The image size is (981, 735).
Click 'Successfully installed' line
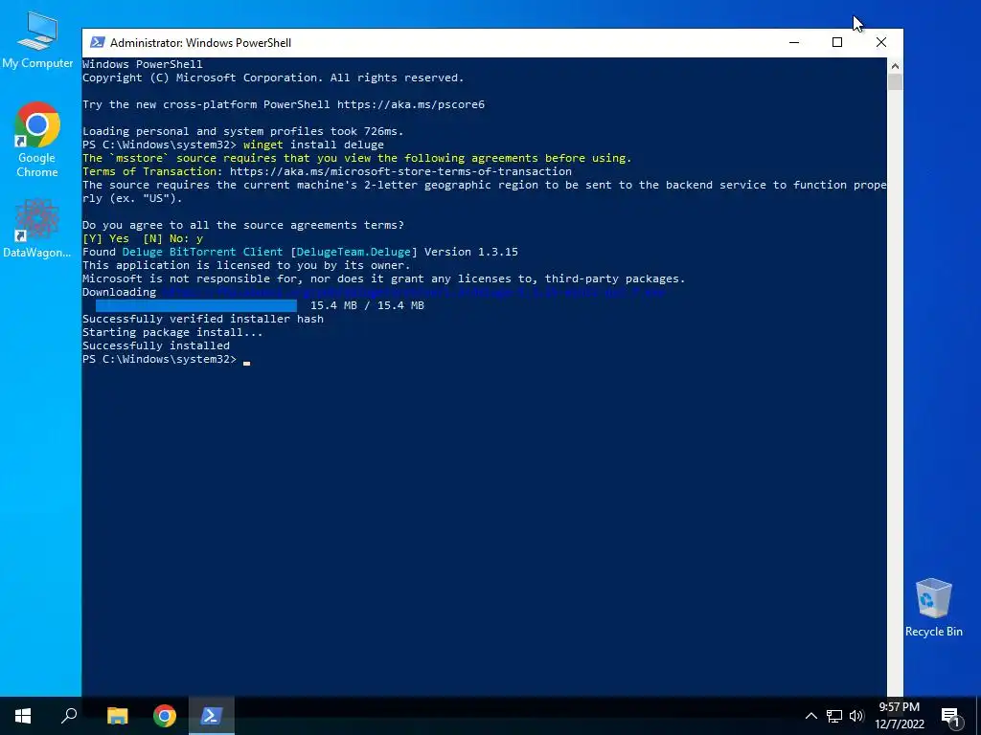156,345
